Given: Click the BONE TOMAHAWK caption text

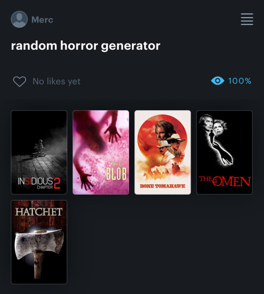Looking at the screenshot, I should tap(163, 186).
